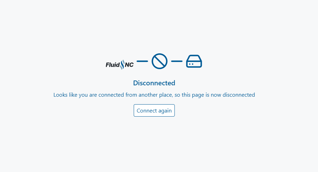Click the blue flame symbol in the logo
The width and height of the screenshot is (318, 172).
pyautogui.click(x=122, y=64)
